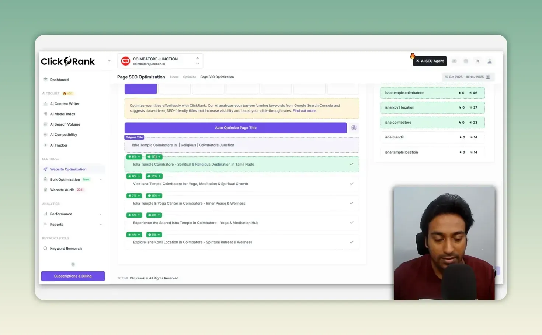Go to Home breadcrumb
Viewport: 542px width, 335px height.
[x=174, y=77]
